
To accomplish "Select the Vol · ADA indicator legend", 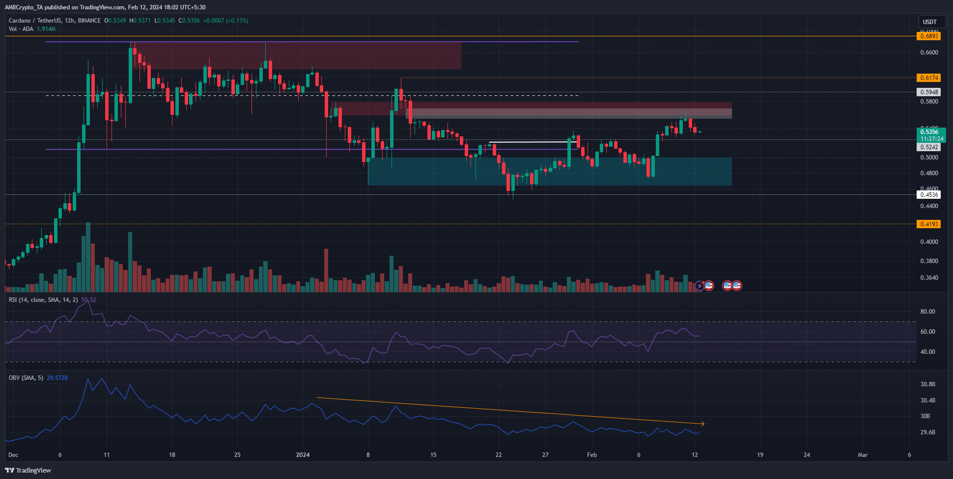I will [21, 29].
